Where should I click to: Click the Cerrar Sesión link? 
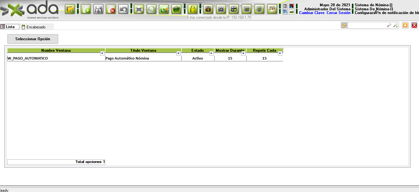338,13
